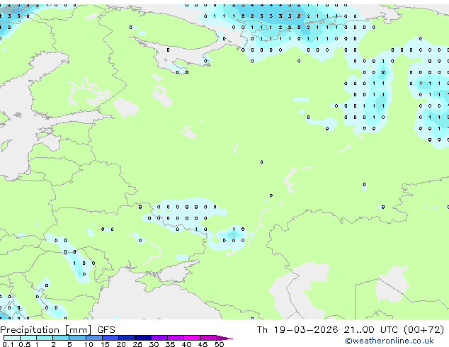
Task: Click the '15' legend label
Action: 105,344
